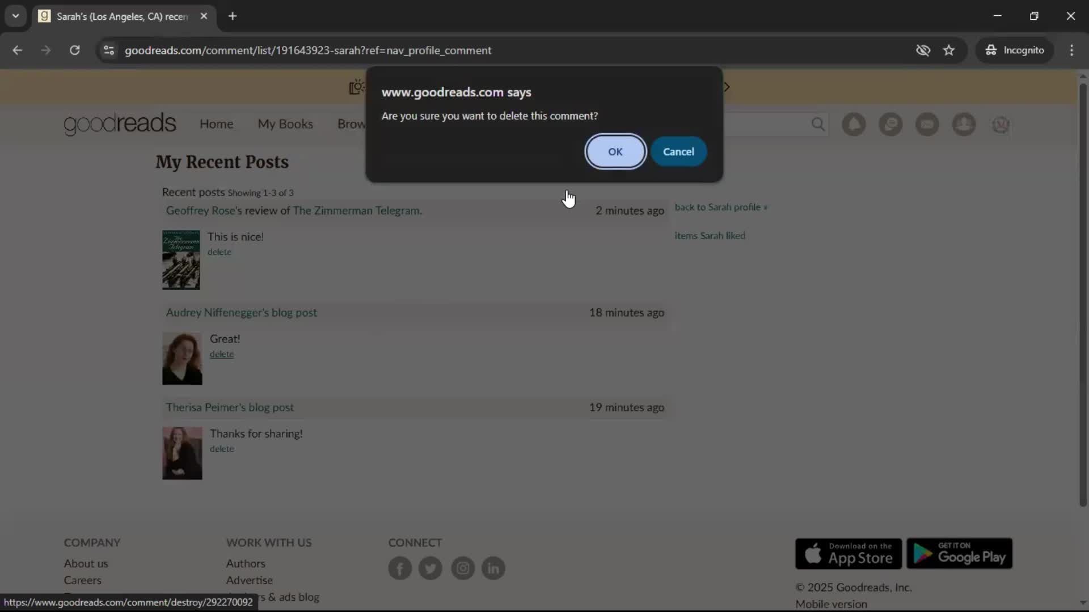Open Goodreads Facebook icon
The width and height of the screenshot is (1089, 612).
pos(400,568)
